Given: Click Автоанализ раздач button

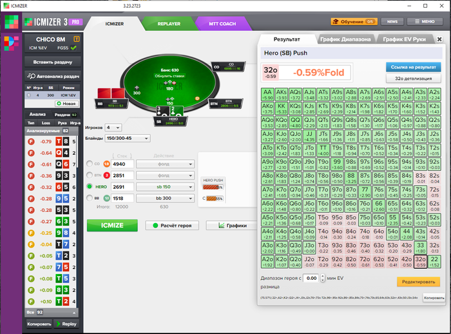Looking at the screenshot, I should click(53, 76).
